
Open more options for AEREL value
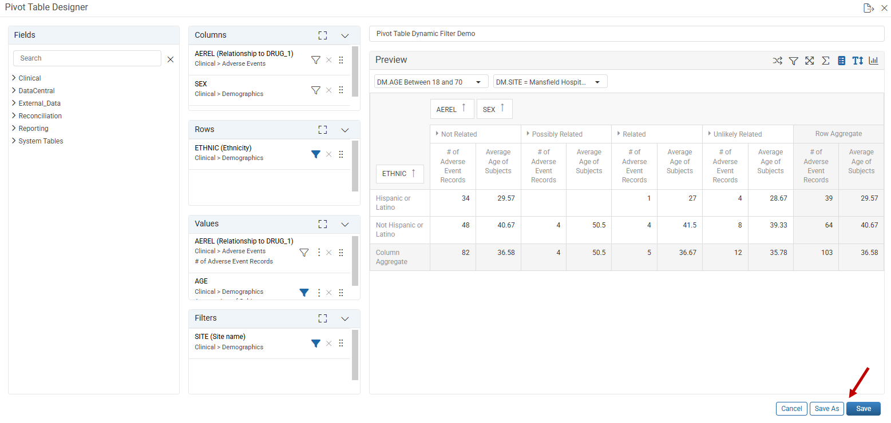pos(319,252)
